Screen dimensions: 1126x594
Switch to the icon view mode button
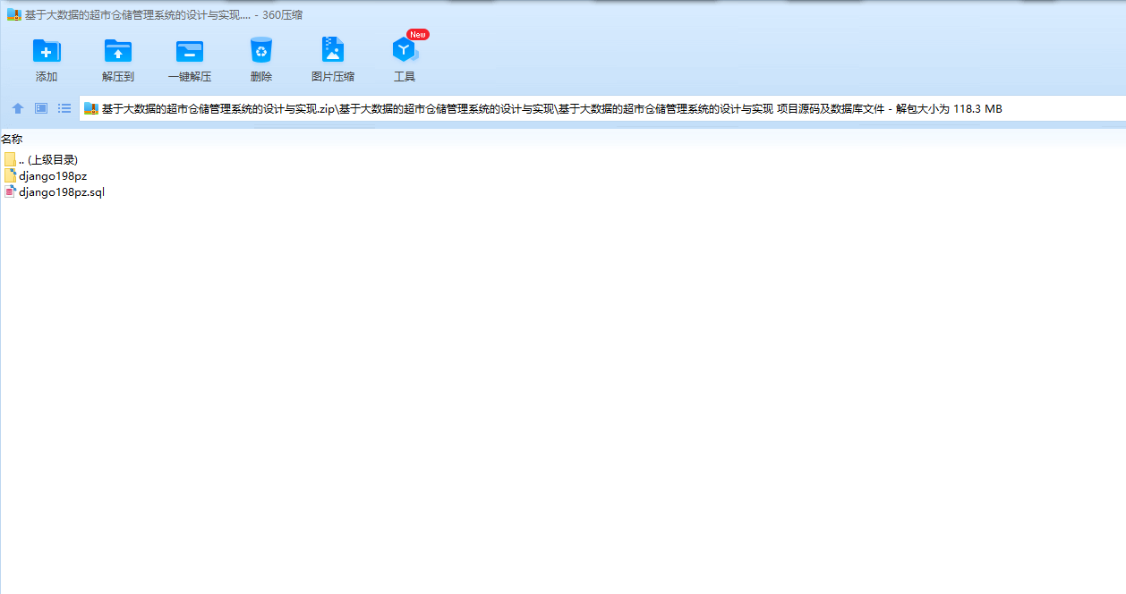point(41,108)
